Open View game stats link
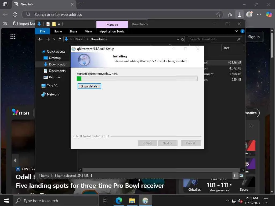Viewport: 275px width, 206px height. (219, 190)
